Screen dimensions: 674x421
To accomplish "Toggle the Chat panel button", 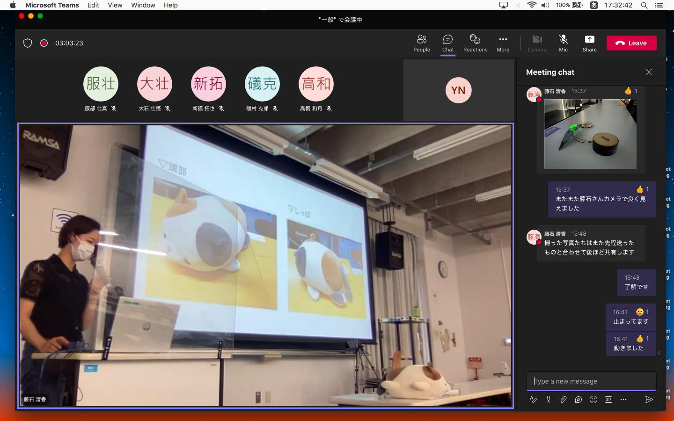I will pos(448,43).
